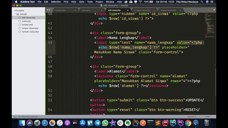This screenshot has width=228, height=128.
Task: Open the Selection menu
Action: [56, 2]
